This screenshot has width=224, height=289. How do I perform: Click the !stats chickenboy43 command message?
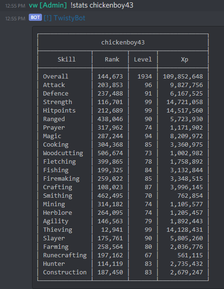click(x=102, y=5)
